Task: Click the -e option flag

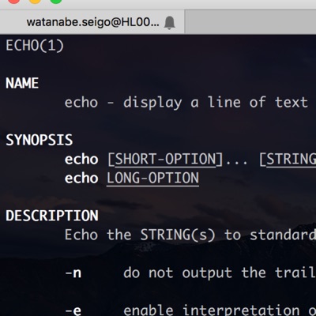Action: tap(73, 310)
